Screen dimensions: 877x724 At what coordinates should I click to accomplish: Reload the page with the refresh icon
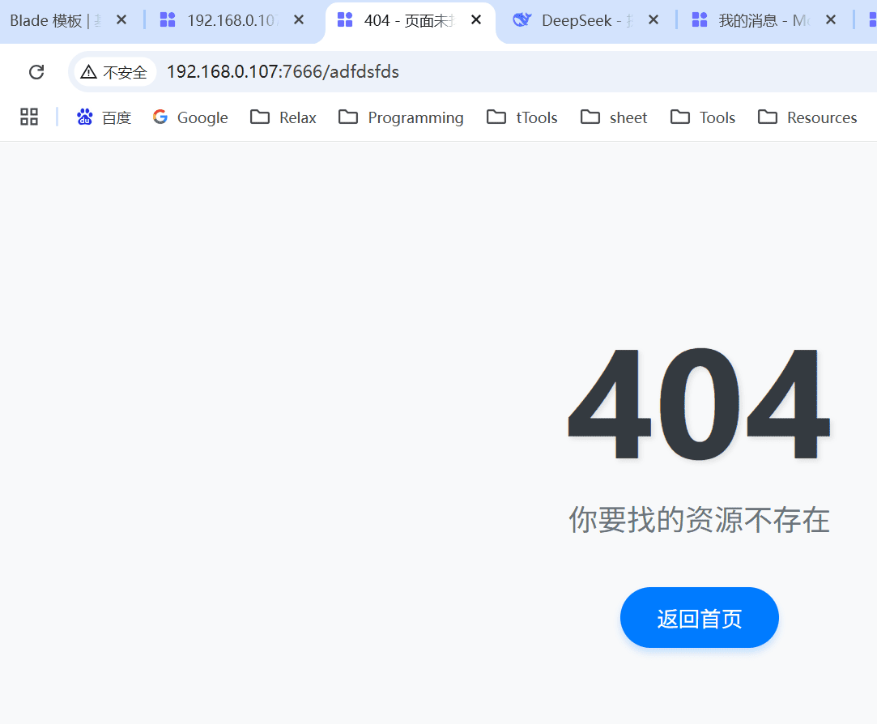click(x=36, y=72)
